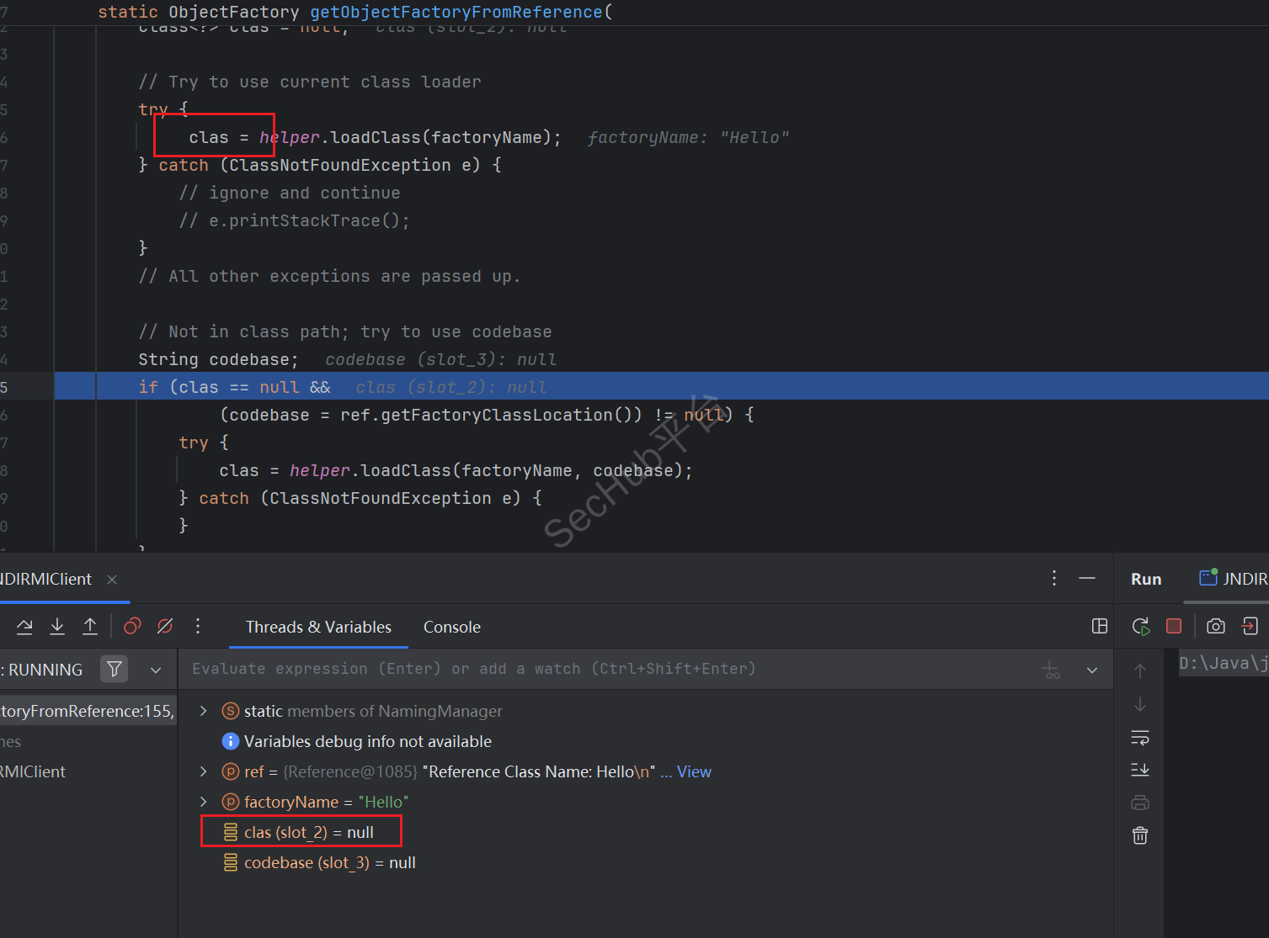Click the Step Into arrow icon
The height and width of the screenshot is (938, 1269).
[57, 627]
